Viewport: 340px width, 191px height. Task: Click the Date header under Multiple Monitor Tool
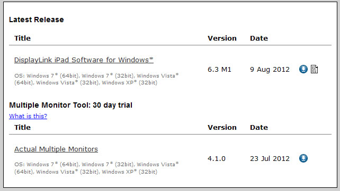coord(258,128)
